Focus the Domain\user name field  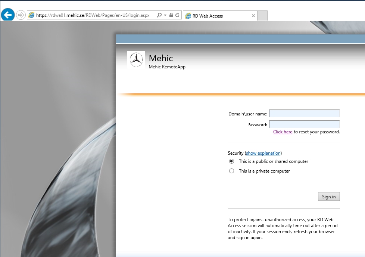coord(304,114)
